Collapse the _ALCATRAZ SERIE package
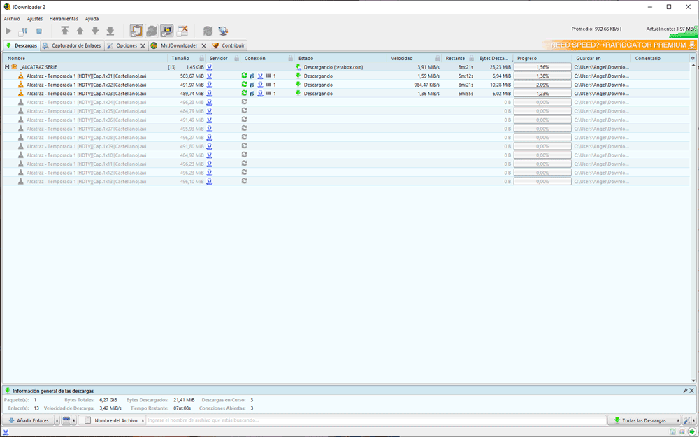The width and height of the screenshot is (699, 437). 7,67
